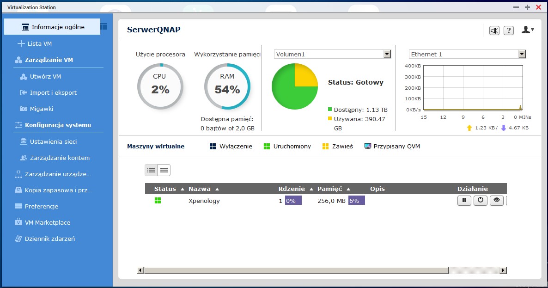Click the plus icon beside Lista VM
Screen dimensions: 548x288
click(21, 44)
